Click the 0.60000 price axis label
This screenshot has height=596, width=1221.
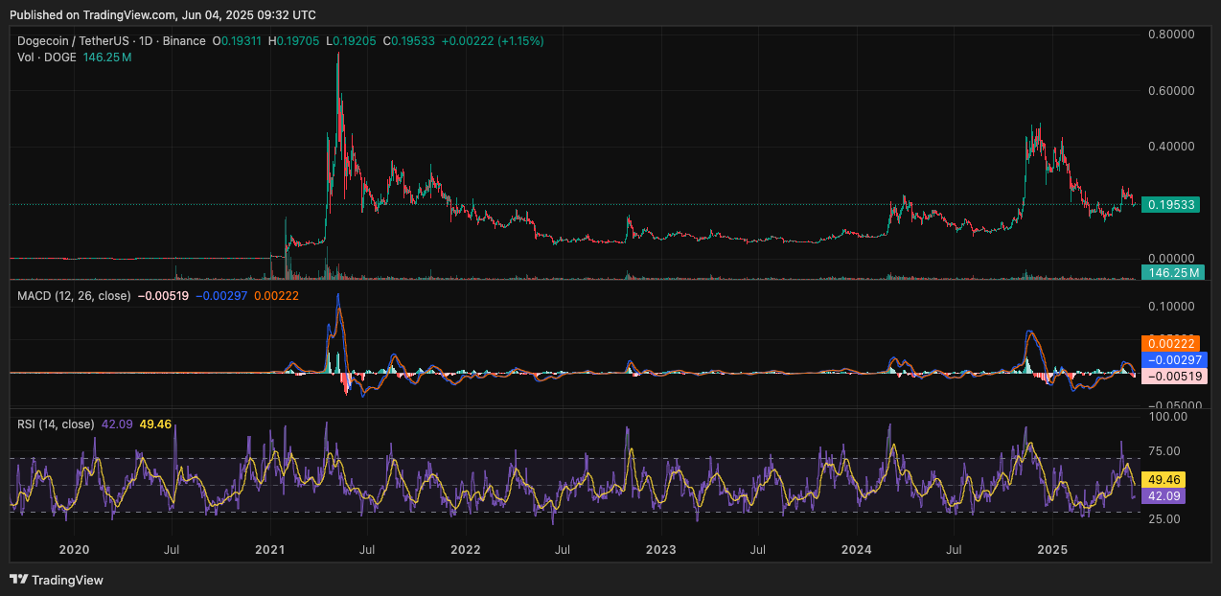pos(1171,90)
